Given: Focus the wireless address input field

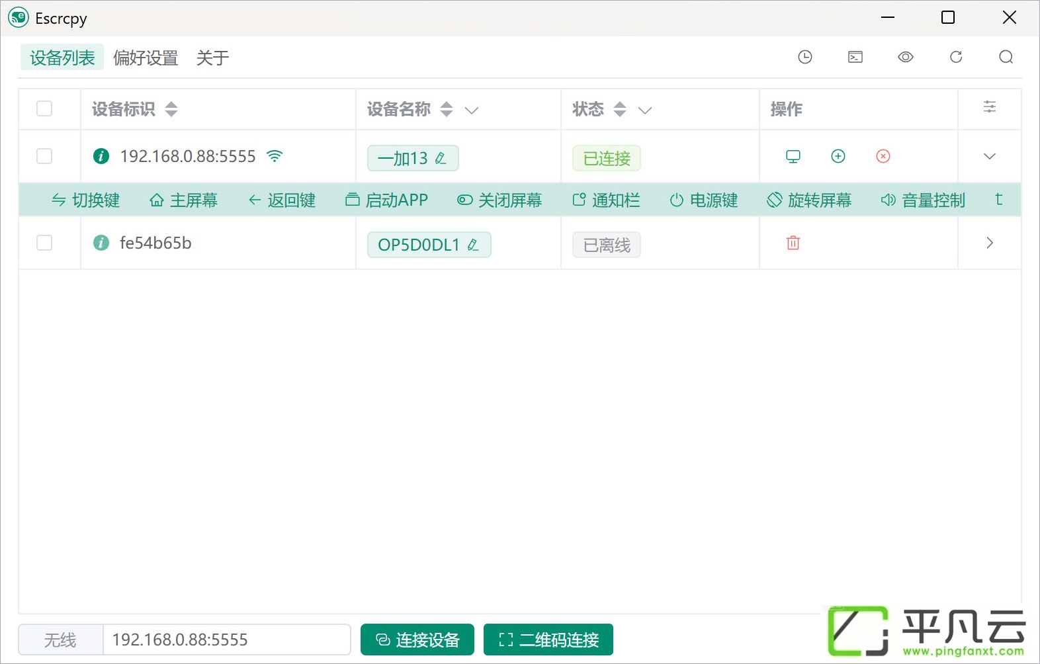Looking at the screenshot, I should click(x=227, y=640).
